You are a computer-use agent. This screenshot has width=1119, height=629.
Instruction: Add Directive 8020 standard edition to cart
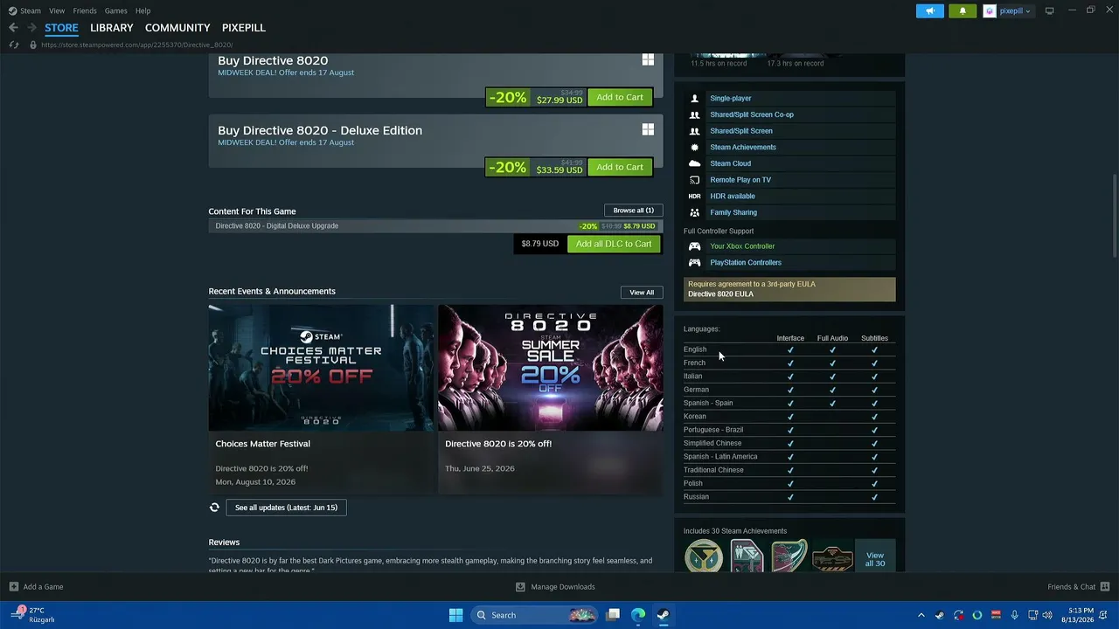coord(620,97)
